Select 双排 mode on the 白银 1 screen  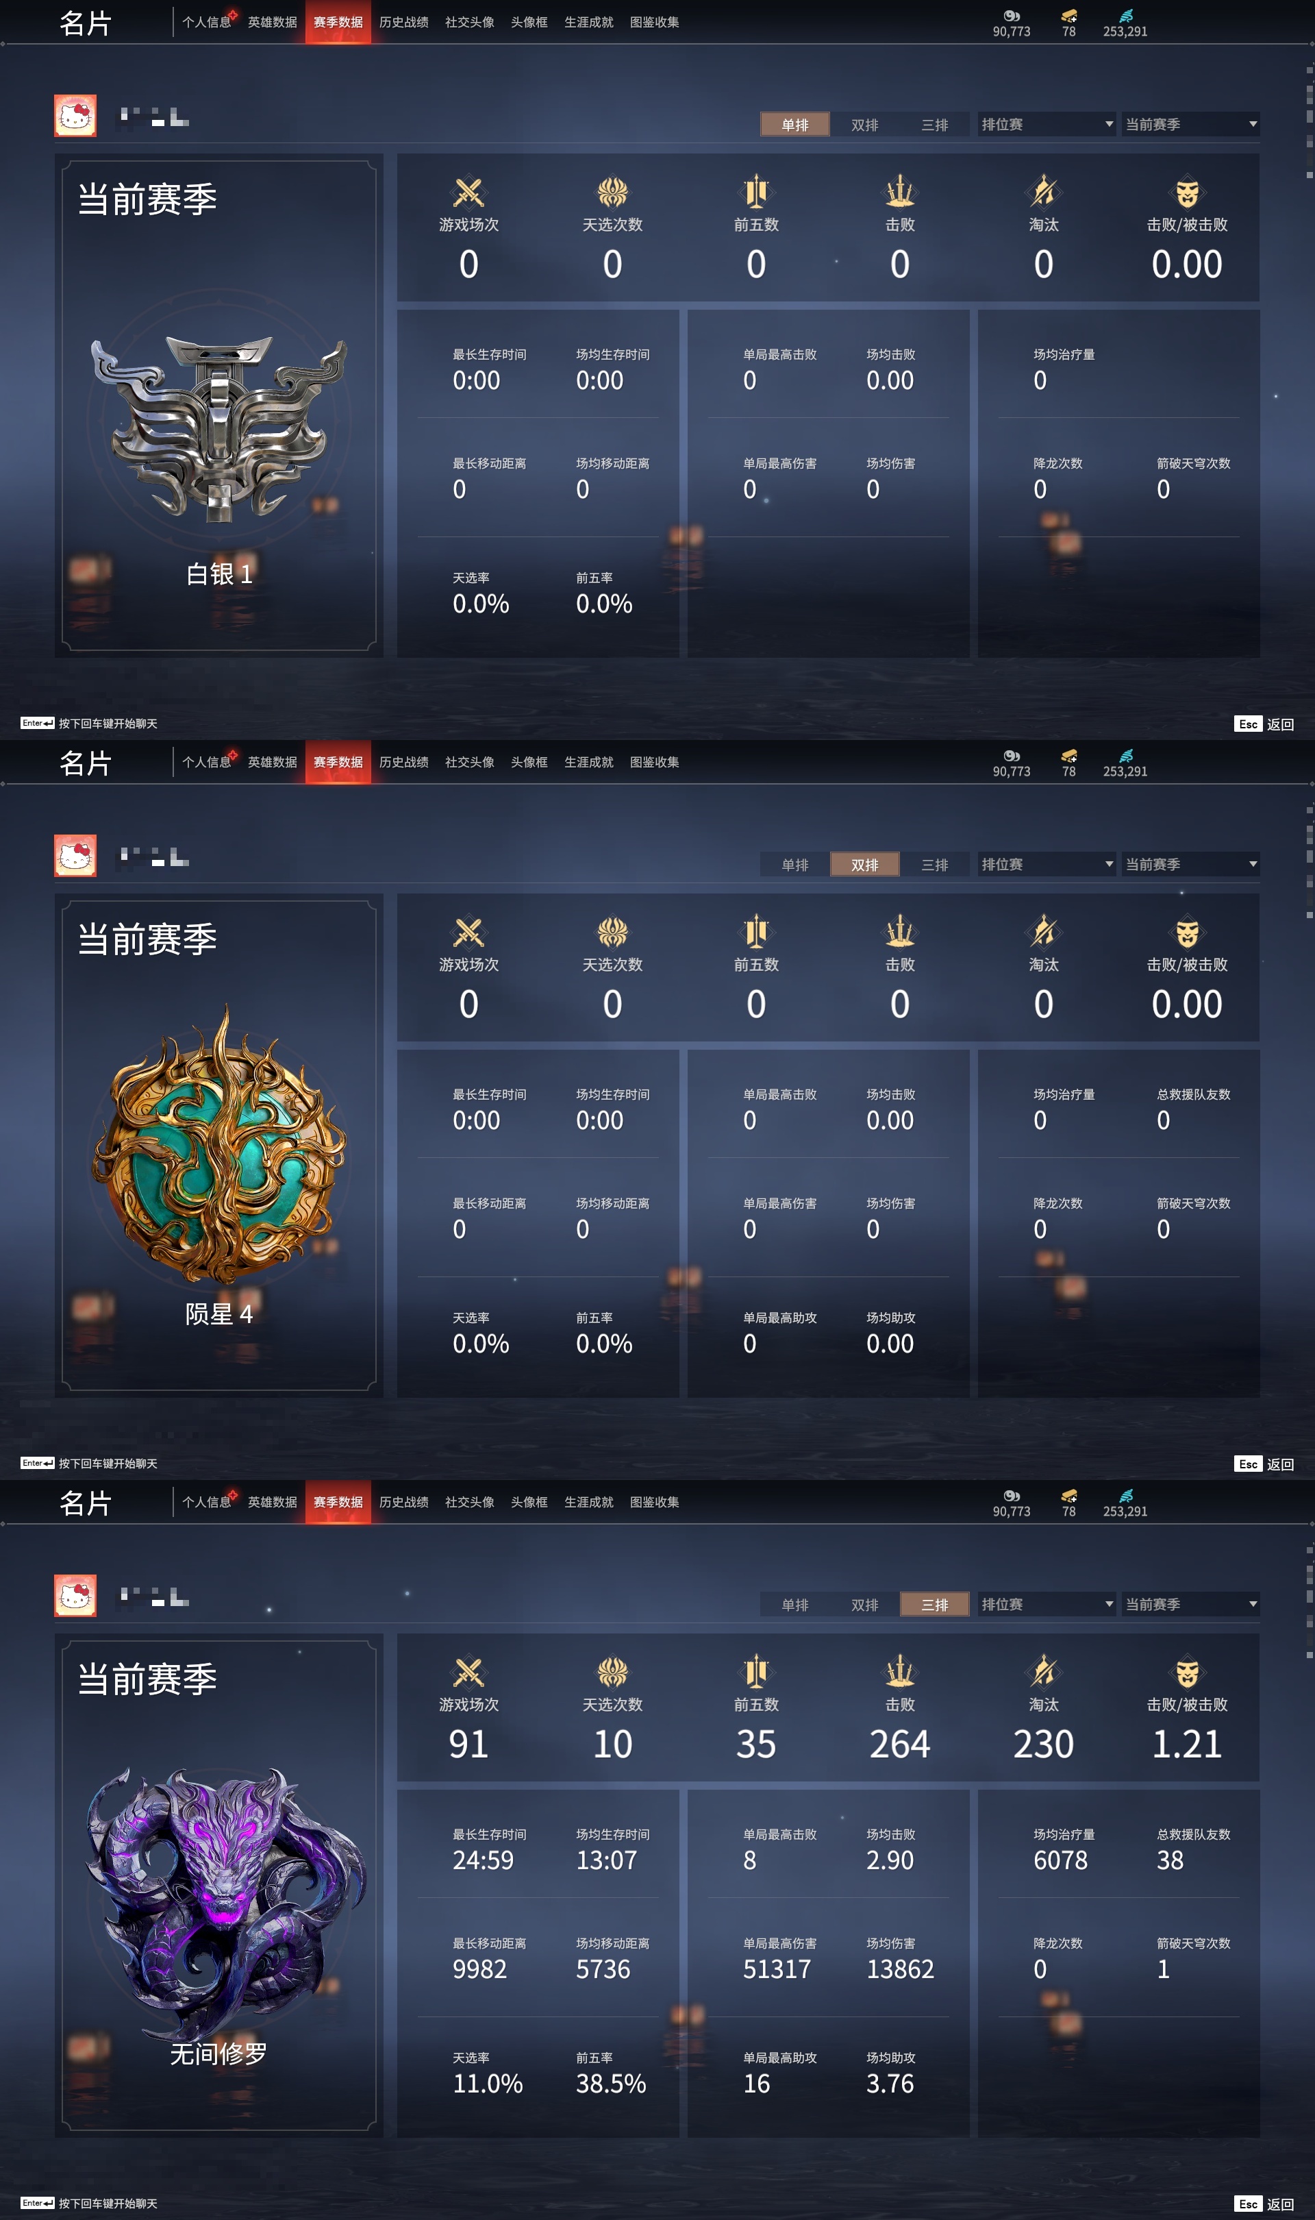[x=865, y=125]
